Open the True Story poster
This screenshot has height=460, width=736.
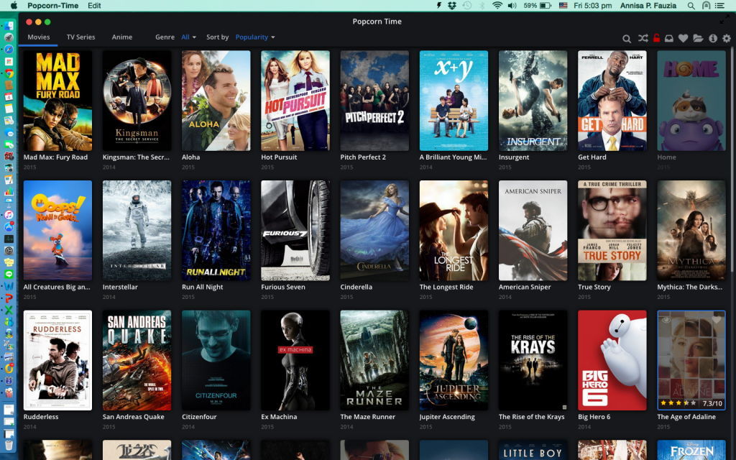612,231
